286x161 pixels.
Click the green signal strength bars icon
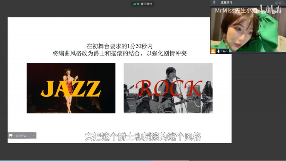pyautogui.click(x=134, y=4)
